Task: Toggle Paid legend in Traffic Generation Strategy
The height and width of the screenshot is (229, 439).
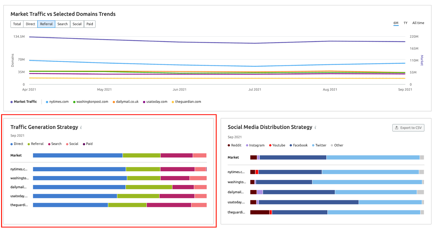Action: tap(88, 144)
